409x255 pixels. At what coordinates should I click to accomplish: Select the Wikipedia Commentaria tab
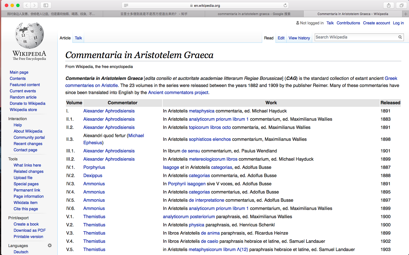353,14
